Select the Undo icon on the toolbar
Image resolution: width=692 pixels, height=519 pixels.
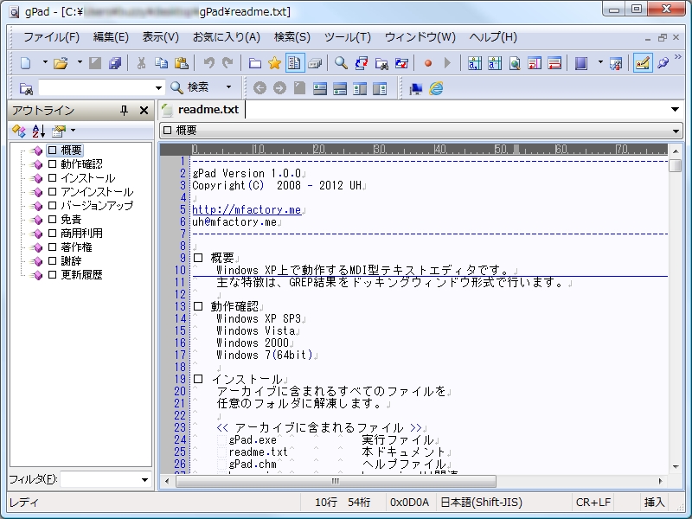[x=210, y=62]
